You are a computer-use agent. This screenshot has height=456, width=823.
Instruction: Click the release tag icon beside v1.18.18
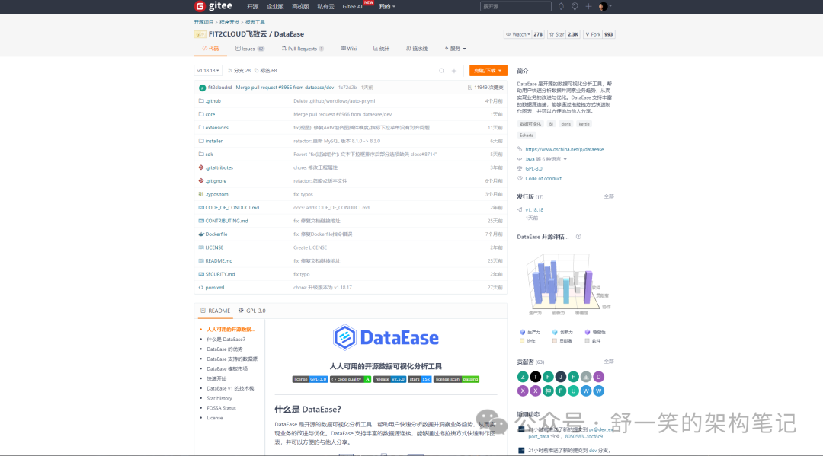point(520,209)
